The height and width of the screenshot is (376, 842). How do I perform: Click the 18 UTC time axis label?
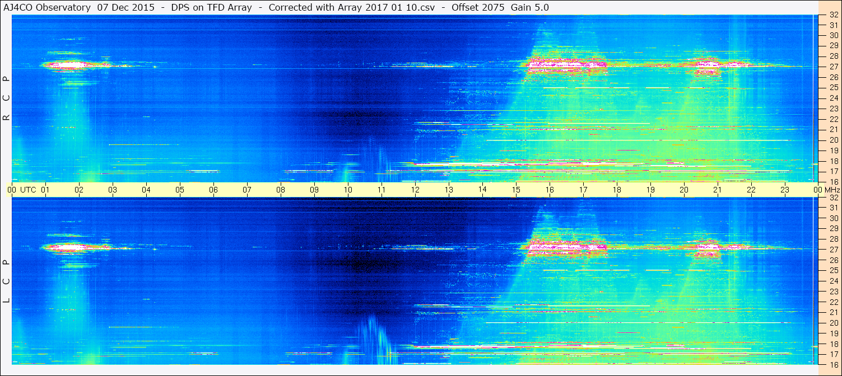pos(617,190)
